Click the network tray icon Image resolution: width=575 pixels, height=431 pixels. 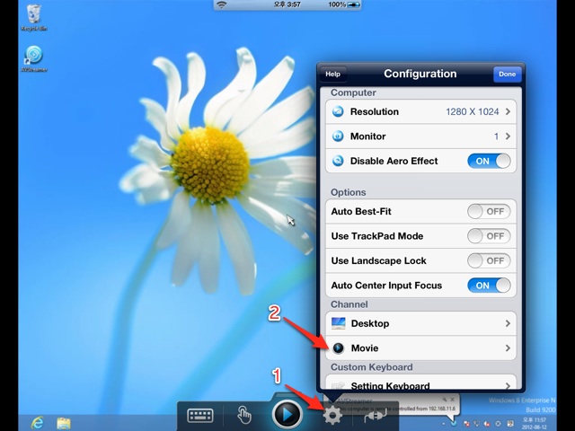476,424
